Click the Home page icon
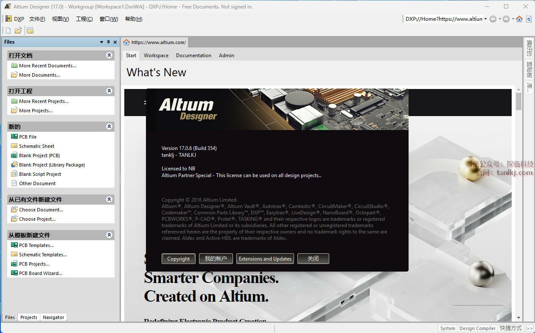The height and width of the screenshot is (333, 535). 519,19
